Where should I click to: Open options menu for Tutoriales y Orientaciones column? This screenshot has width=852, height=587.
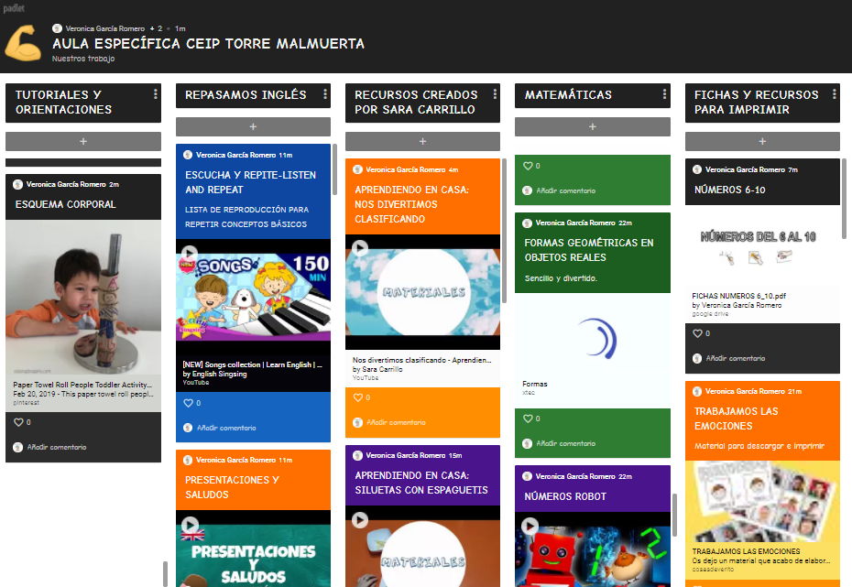click(x=156, y=94)
